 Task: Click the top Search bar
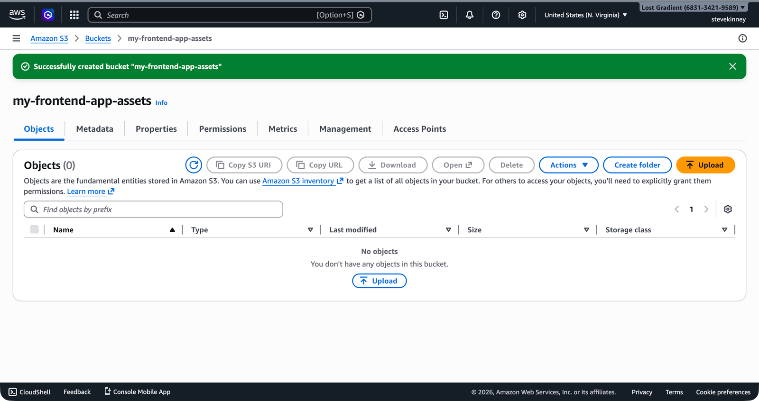tap(230, 15)
